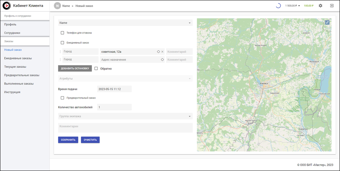The height and width of the screenshot is (171, 340).
Task: Click the ДОБАВИТЬ ОСТАНОВКУ button
Action: point(75,68)
